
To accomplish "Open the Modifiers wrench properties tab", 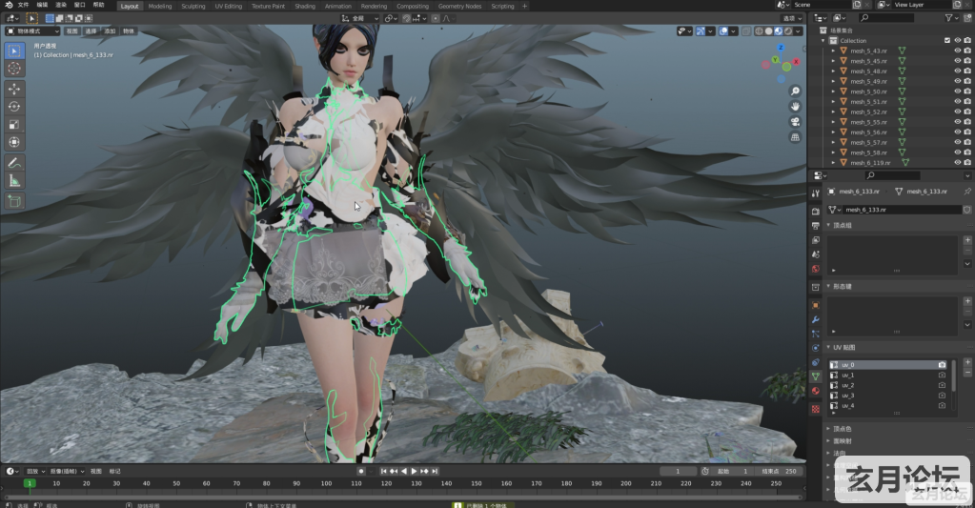I will [815, 319].
